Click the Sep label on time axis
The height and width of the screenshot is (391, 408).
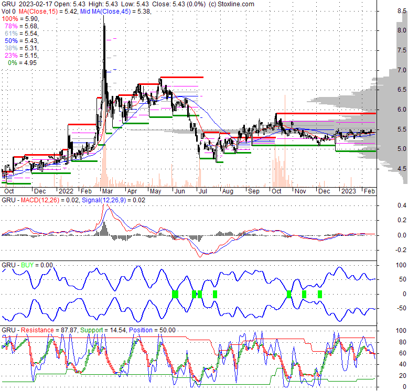point(254,191)
